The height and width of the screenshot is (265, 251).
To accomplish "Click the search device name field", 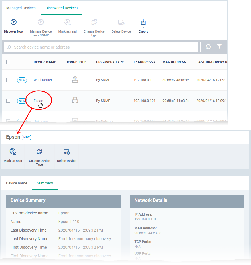I will click(x=101, y=47).
